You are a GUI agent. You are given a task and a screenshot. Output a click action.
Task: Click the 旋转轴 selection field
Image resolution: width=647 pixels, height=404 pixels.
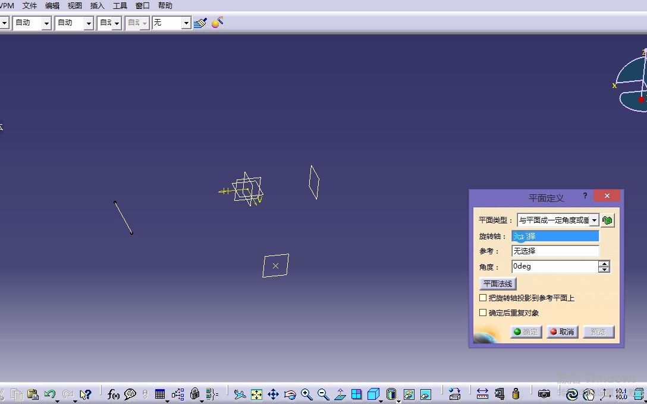point(555,236)
